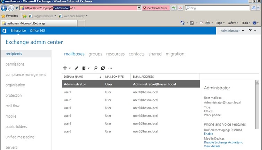Open Suggested Sites link
Image resolution: width=262 pixels, height=150 pixels.
coord(42,16)
